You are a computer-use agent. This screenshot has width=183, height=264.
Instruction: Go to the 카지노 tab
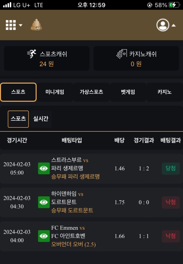click(x=164, y=92)
